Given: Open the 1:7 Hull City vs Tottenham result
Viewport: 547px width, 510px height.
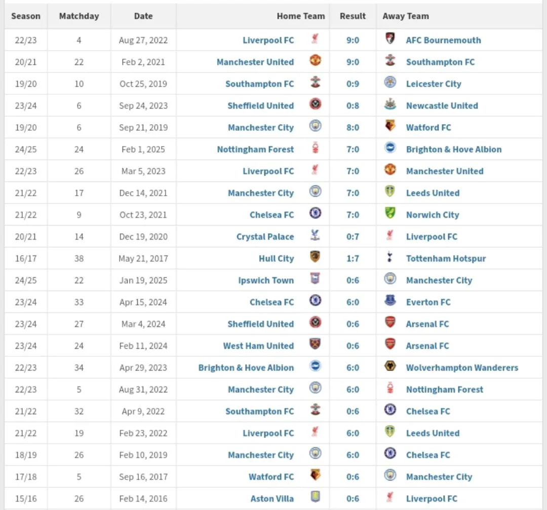Looking at the screenshot, I should coord(353,259).
